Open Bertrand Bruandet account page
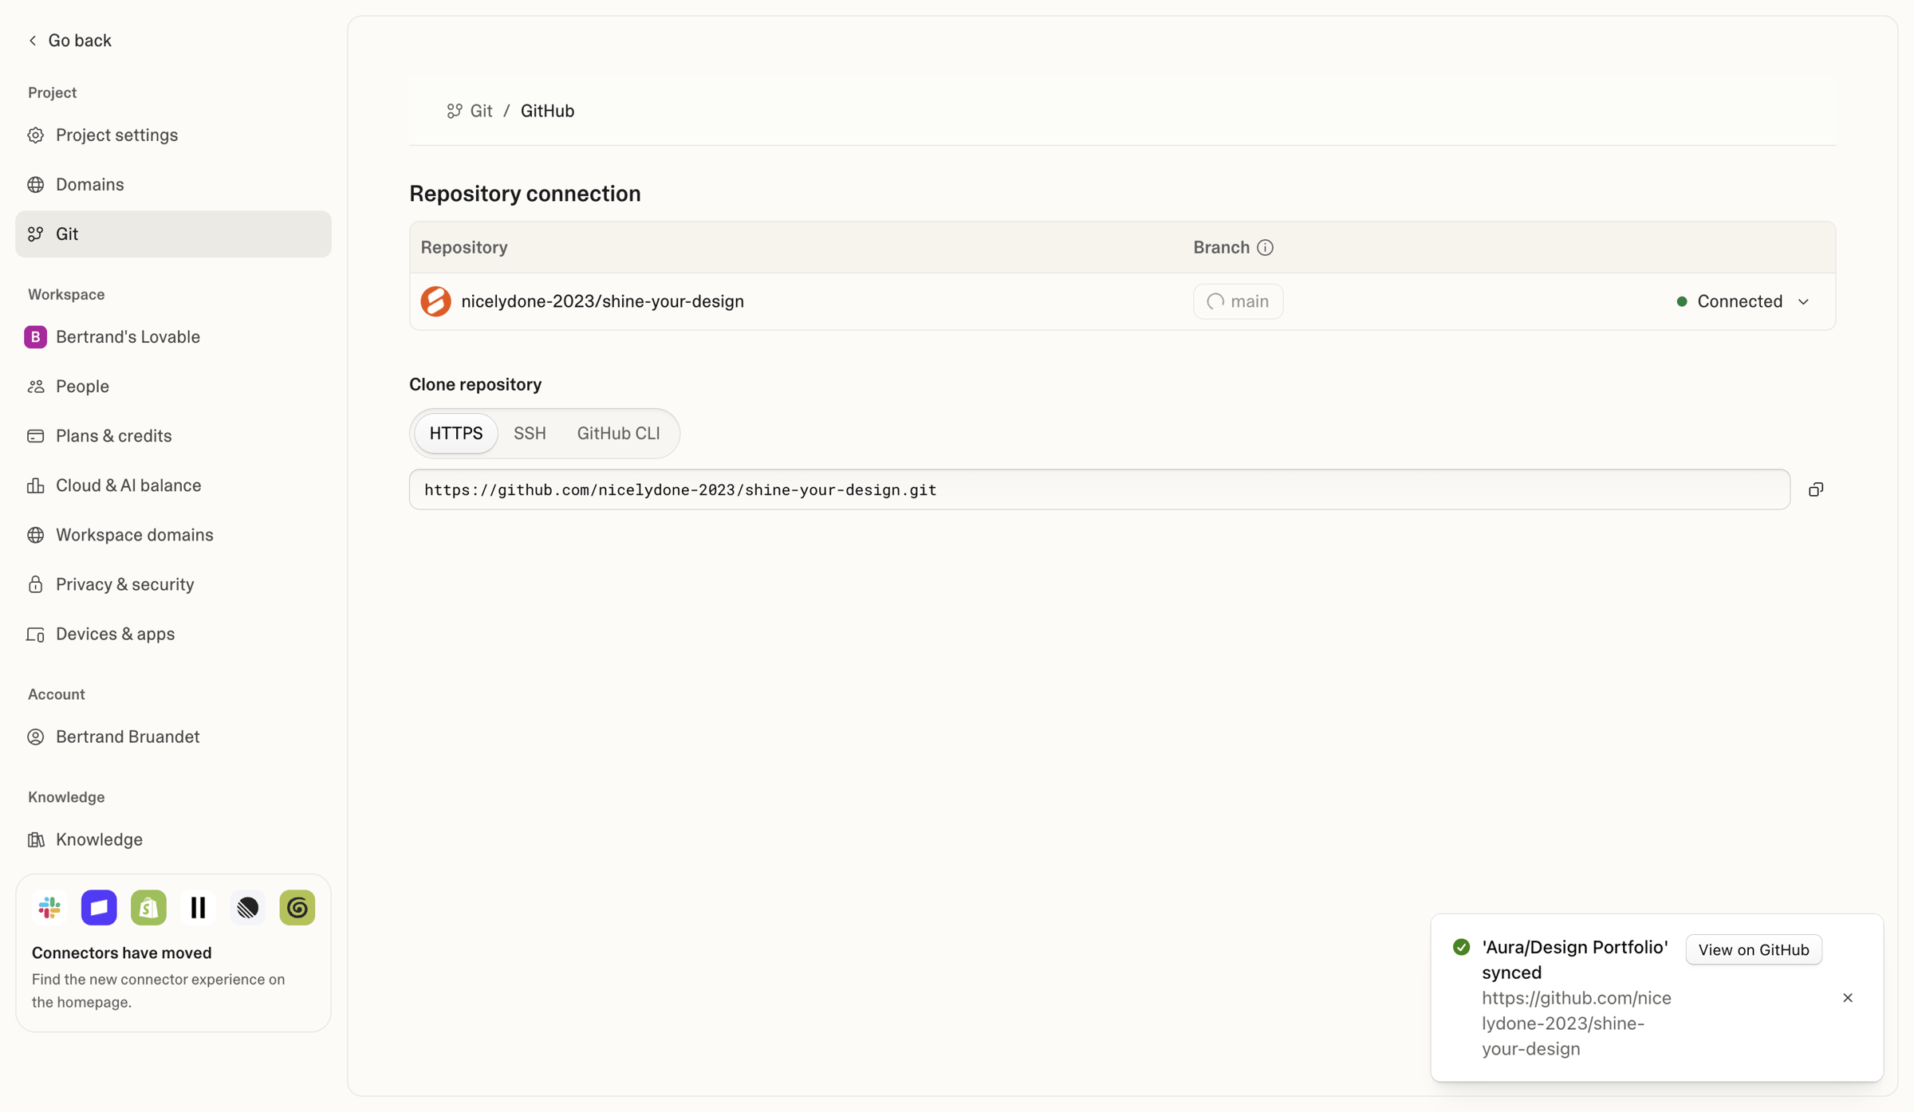1914x1112 pixels. coord(173,737)
